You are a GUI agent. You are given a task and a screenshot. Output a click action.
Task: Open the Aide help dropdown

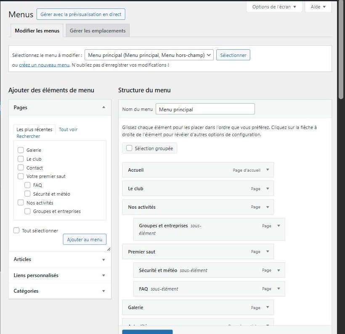point(318,7)
